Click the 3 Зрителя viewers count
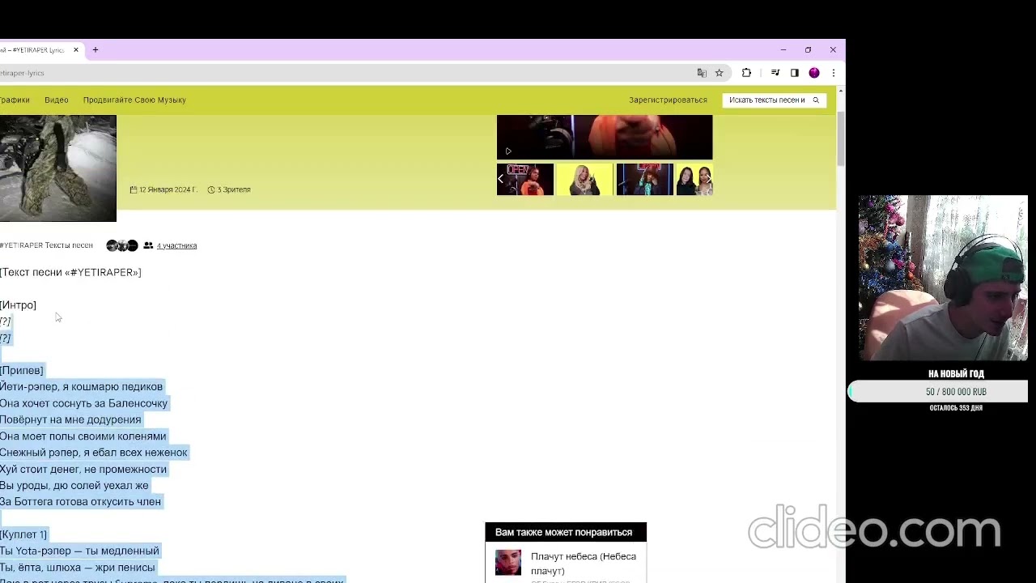This screenshot has height=583, width=1036. [x=234, y=189]
